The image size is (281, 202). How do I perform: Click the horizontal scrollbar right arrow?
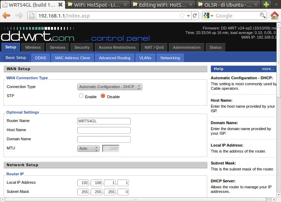click(x=274, y=200)
